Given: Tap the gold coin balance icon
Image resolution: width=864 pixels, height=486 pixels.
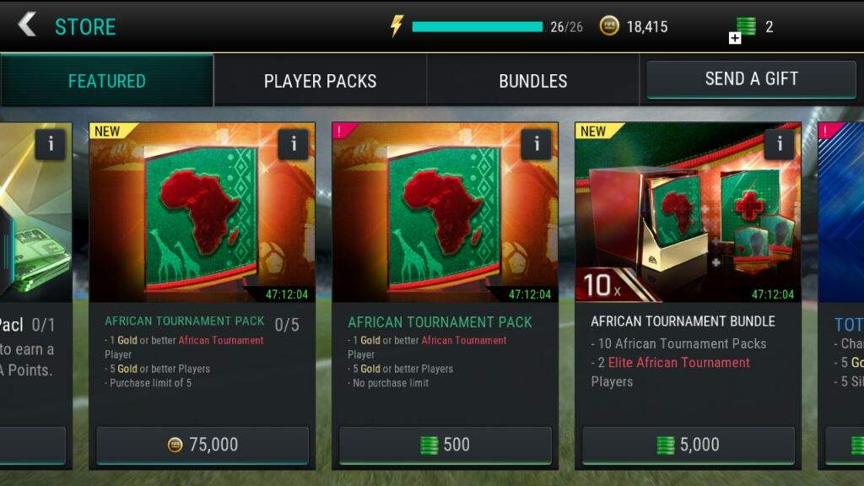Looking at the screenshot, I should [609, 26].
